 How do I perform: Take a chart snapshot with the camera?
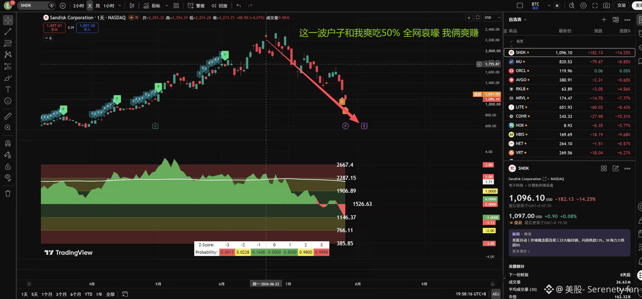607,5
